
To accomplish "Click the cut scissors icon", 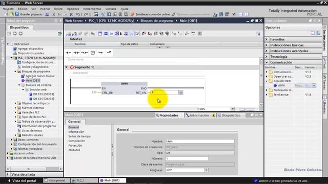I will [x=54, y=14].
